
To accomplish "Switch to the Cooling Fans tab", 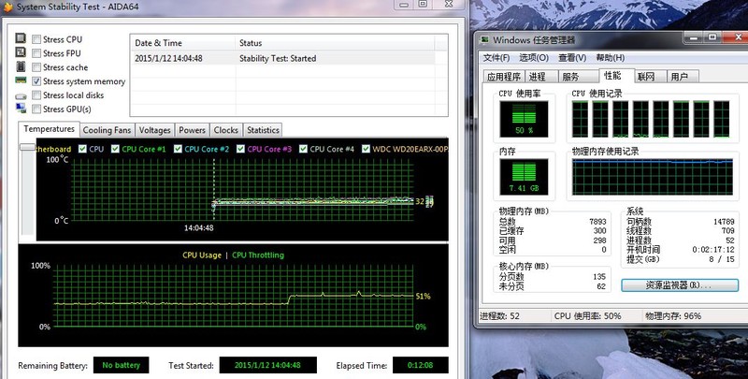I will (107, 130).
